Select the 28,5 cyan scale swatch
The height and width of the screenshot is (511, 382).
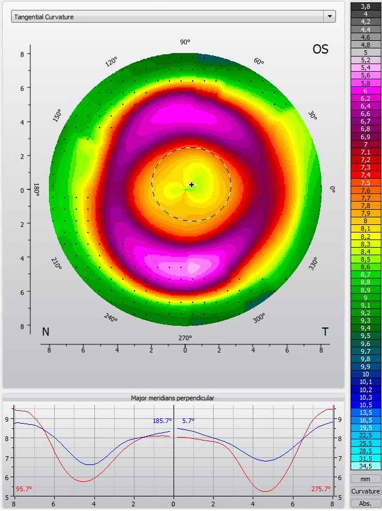[365, 451]
